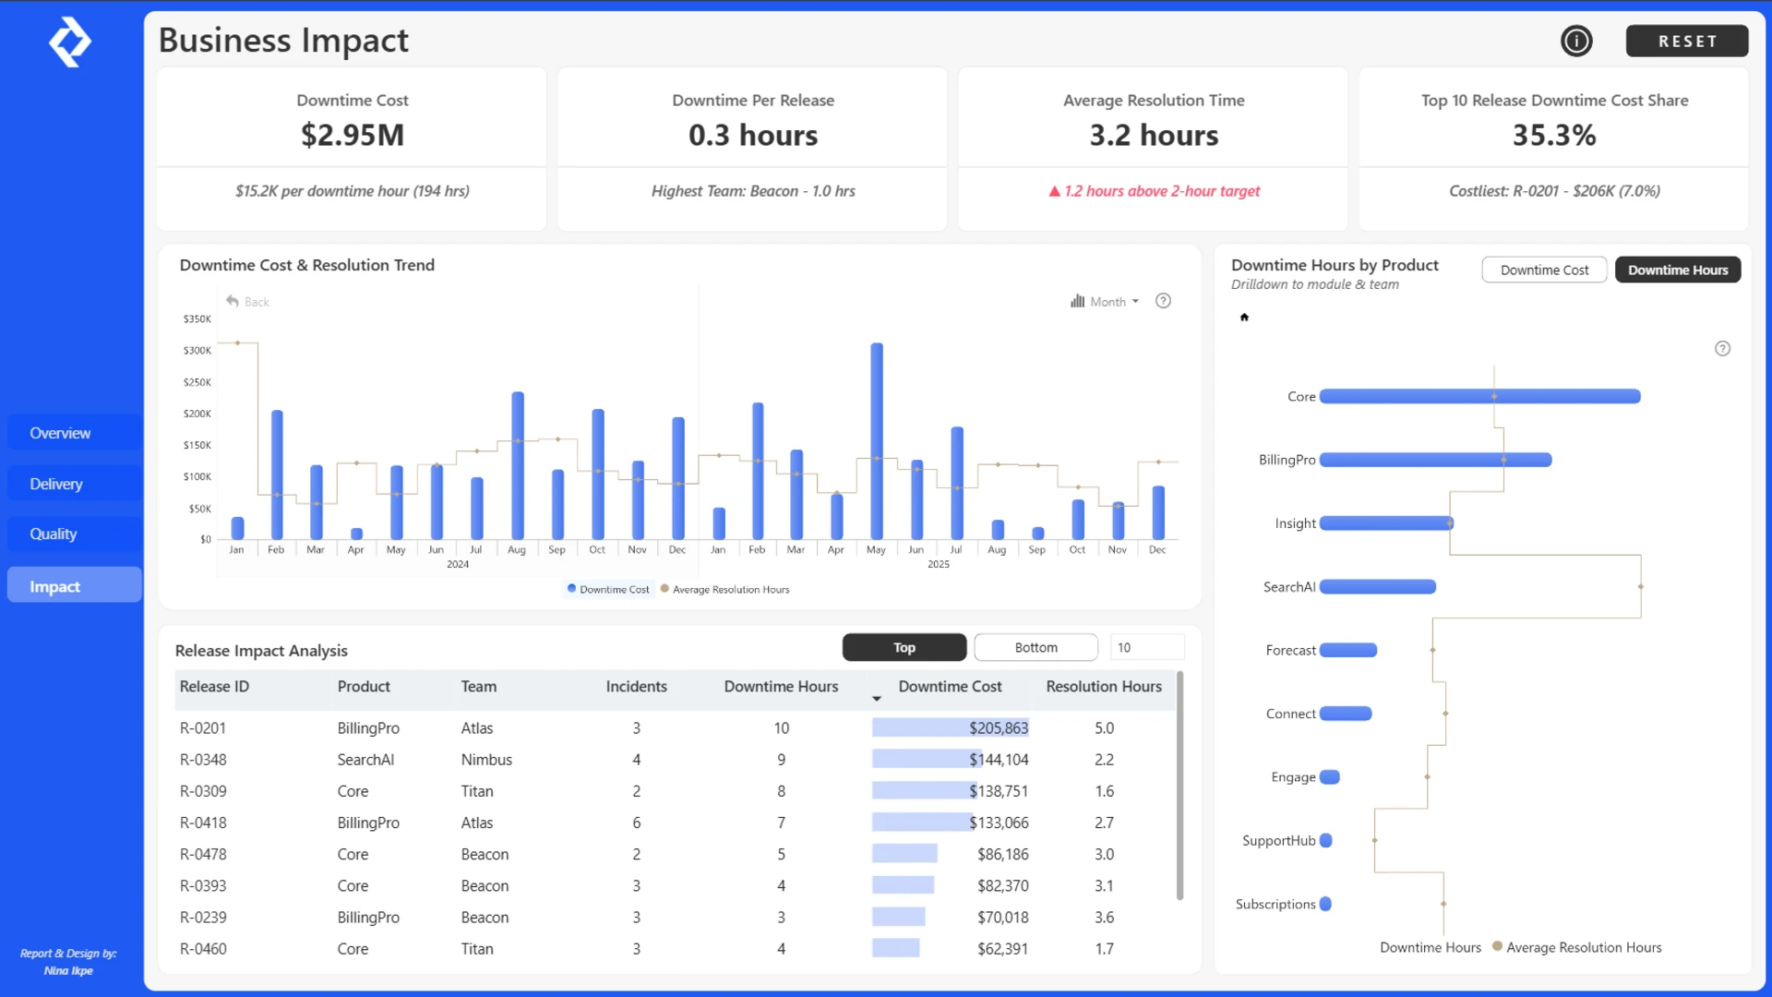Click the home icon in product drilldown
This screenshot has width=1772, height=997.
pyautogui.click(x=1244, y=318)
